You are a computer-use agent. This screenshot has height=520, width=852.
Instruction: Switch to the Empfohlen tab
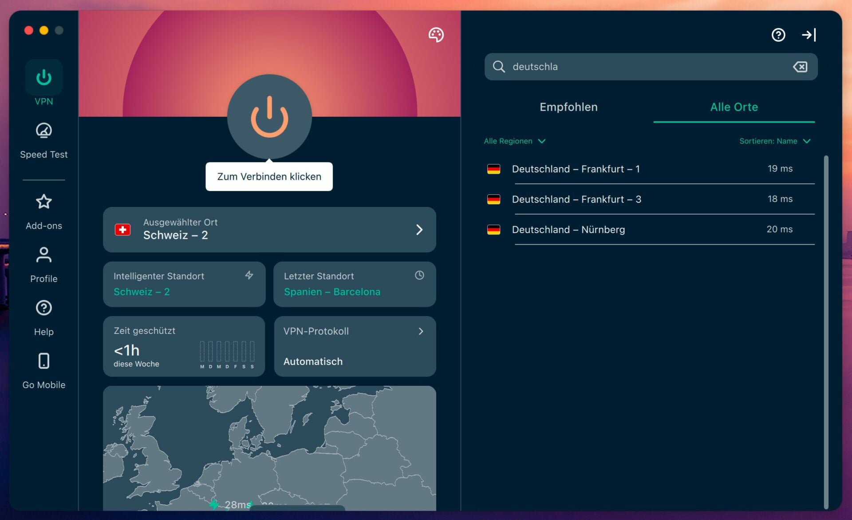click(568, 107)
